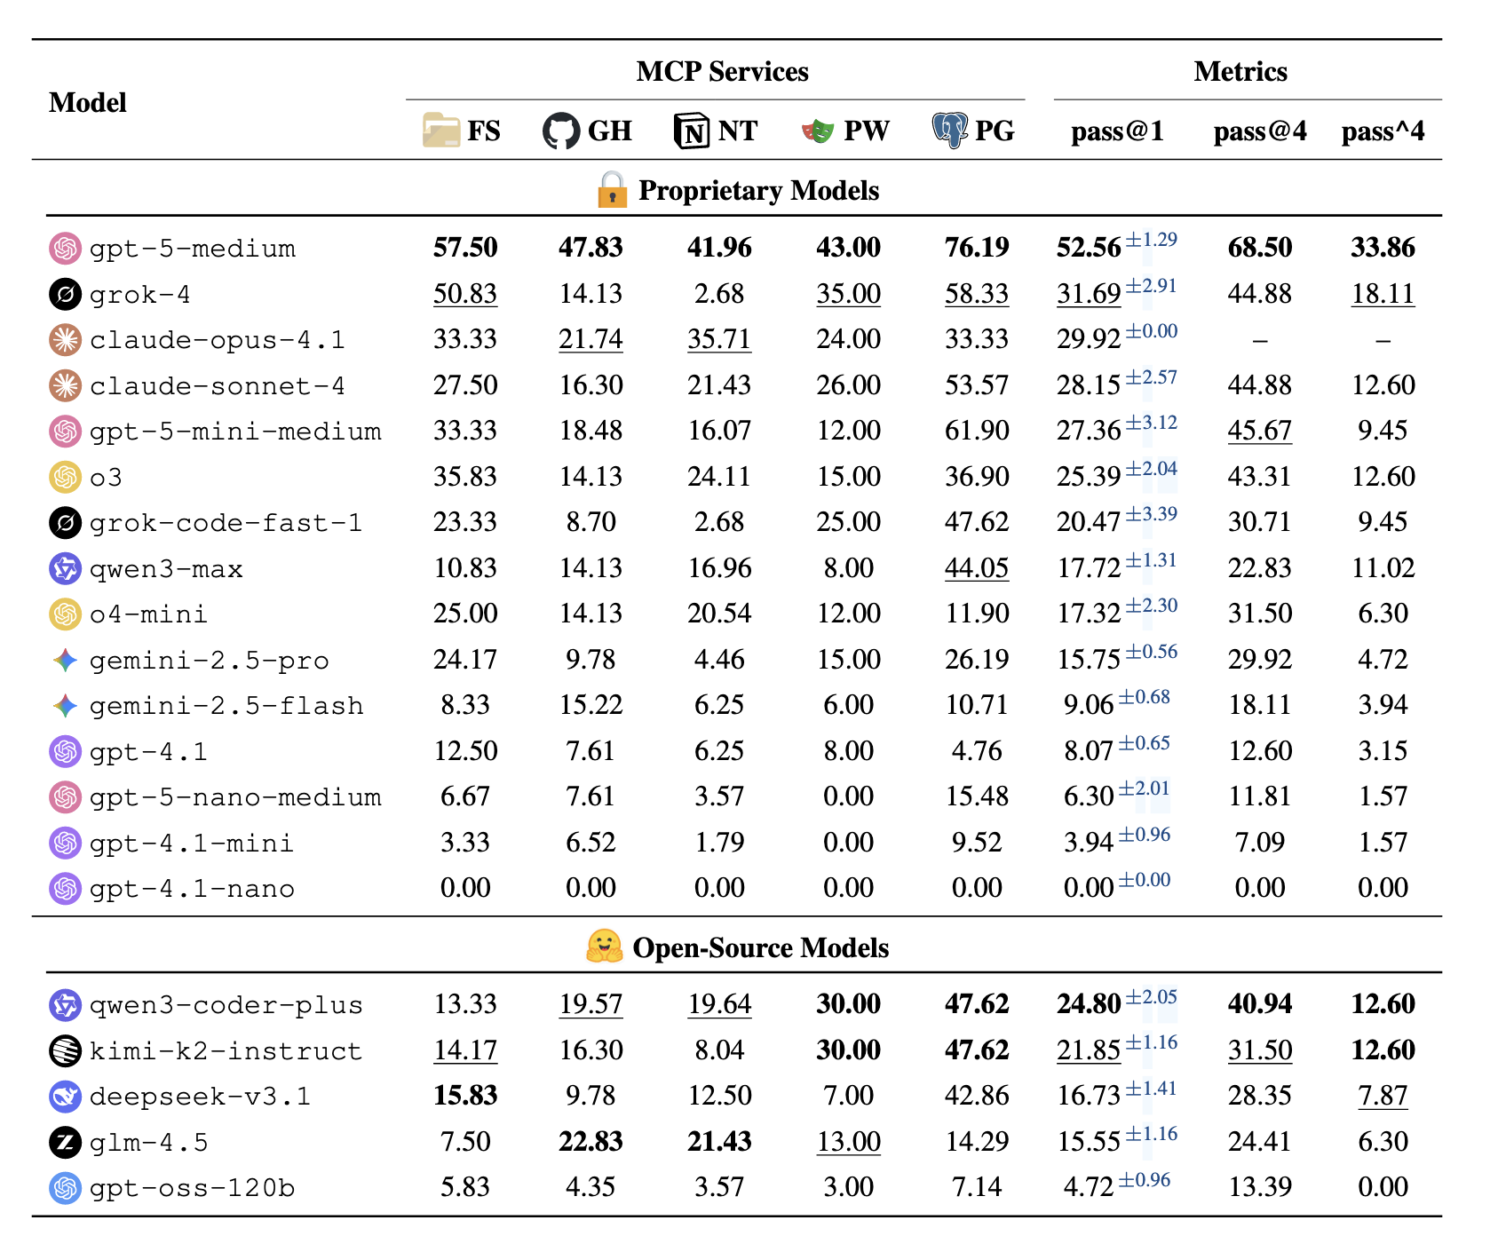
Task: Select the pass^4 column header
Action: coord(1382,131)
